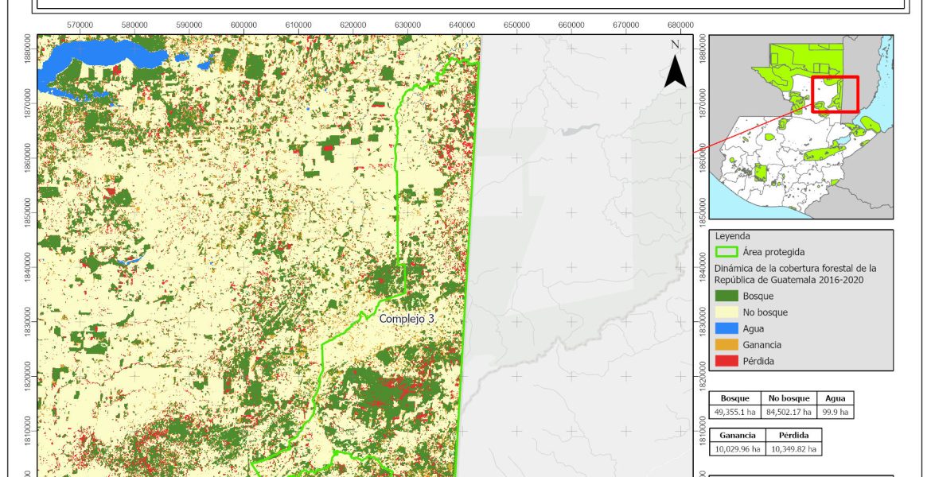The height and width of the screenshot is (477, 931).
Task: Choose the red Pérdida legend swatch
Action: click(725, 361)
